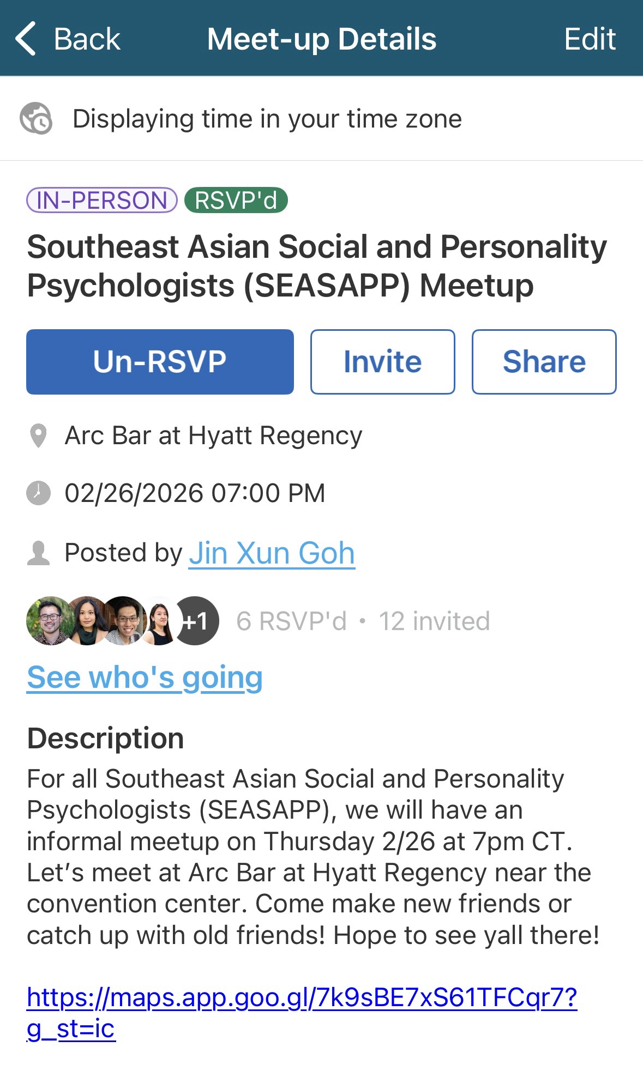Open the third attendee avatar photo

pos(123,621)
